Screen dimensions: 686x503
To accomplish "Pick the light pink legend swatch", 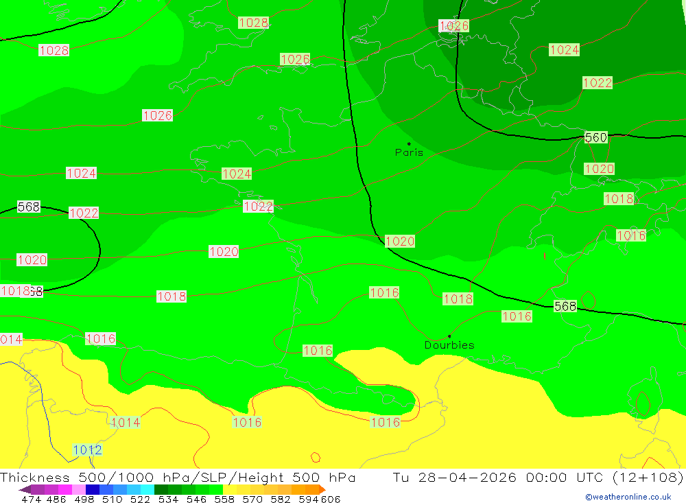I will tap(79, 489).
